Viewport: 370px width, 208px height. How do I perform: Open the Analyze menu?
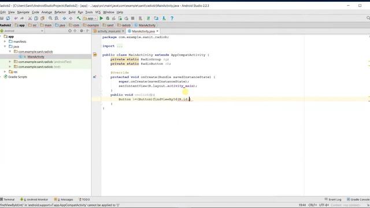47,12
